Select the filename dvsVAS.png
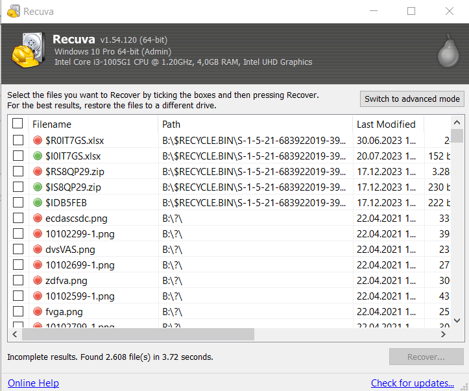Image resolution: width=469 pixels, height=391 pixels. tap(70, 250)
